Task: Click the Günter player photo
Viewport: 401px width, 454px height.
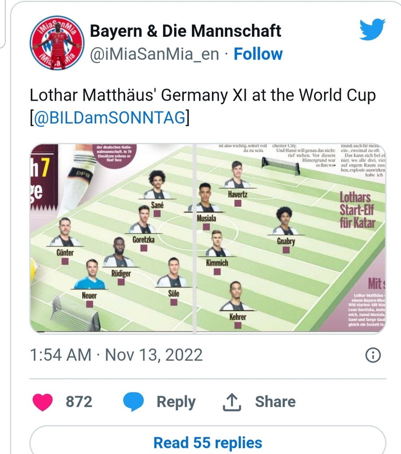Action: click(65, 232)
